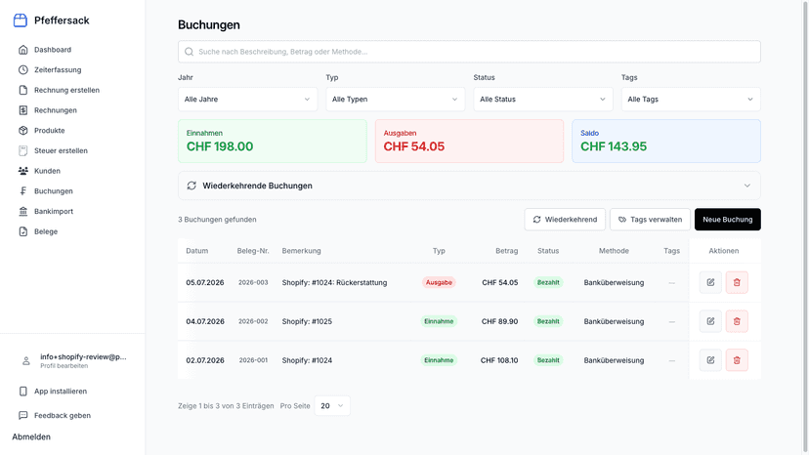Screen dimensions: 809x455
Task: Click the Belege receipt icon
Action: [x=23, y=231]
